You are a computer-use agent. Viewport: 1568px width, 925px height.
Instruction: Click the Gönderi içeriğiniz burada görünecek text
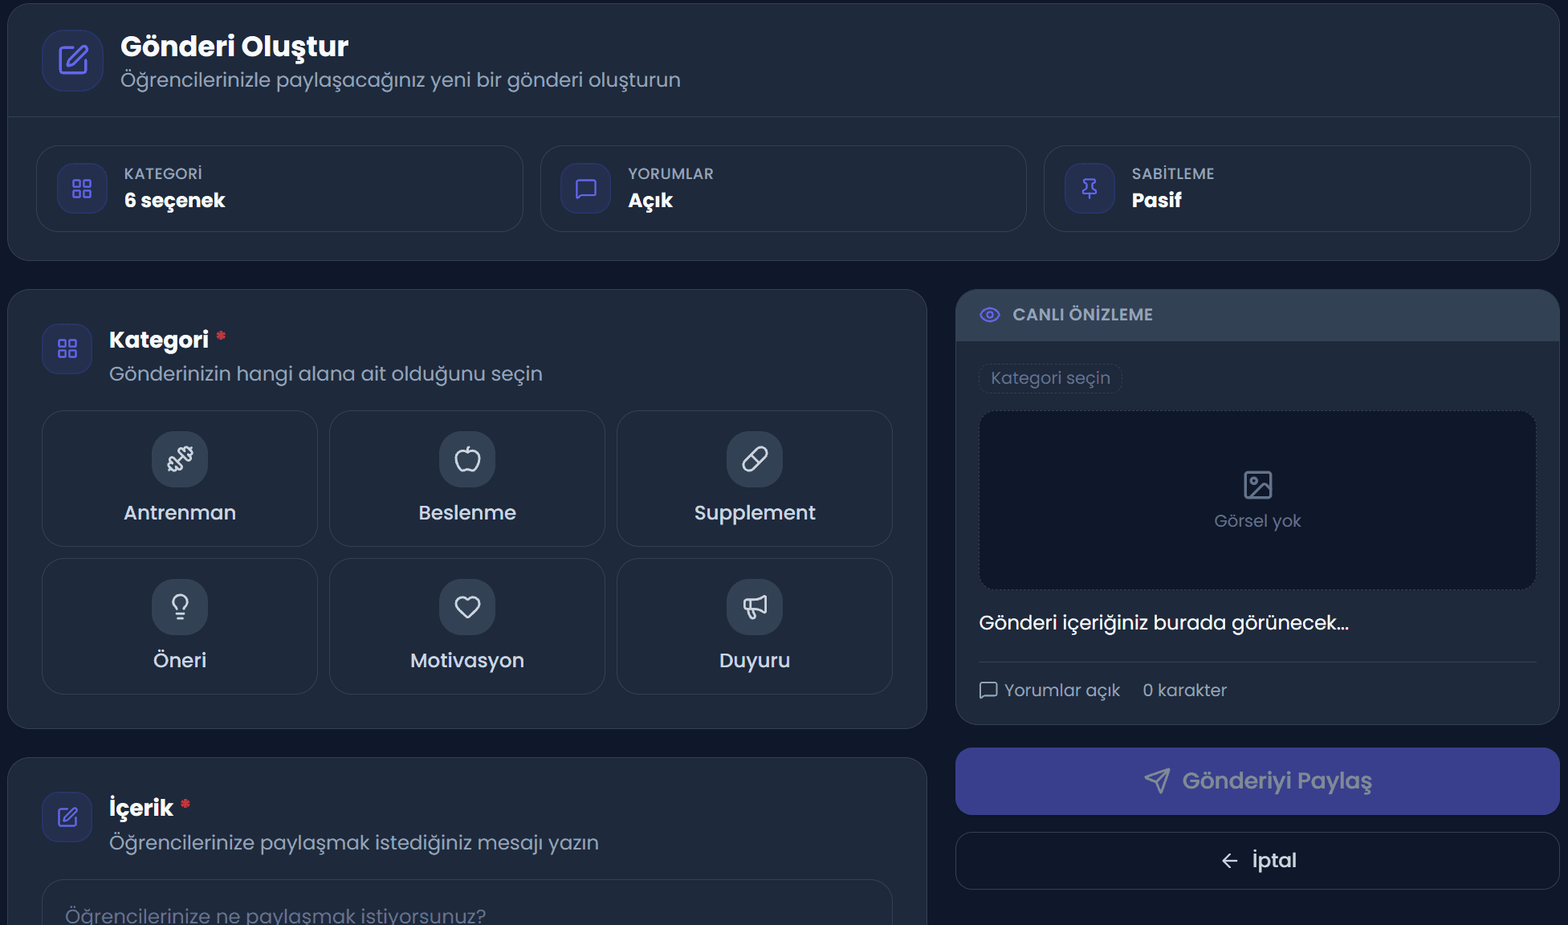click(x=1163, y=623)
